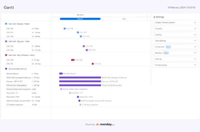Click the Mock Drill - STM row name
Image resolution: width=200 pixels, height=132 pixels.
[13, 97]
